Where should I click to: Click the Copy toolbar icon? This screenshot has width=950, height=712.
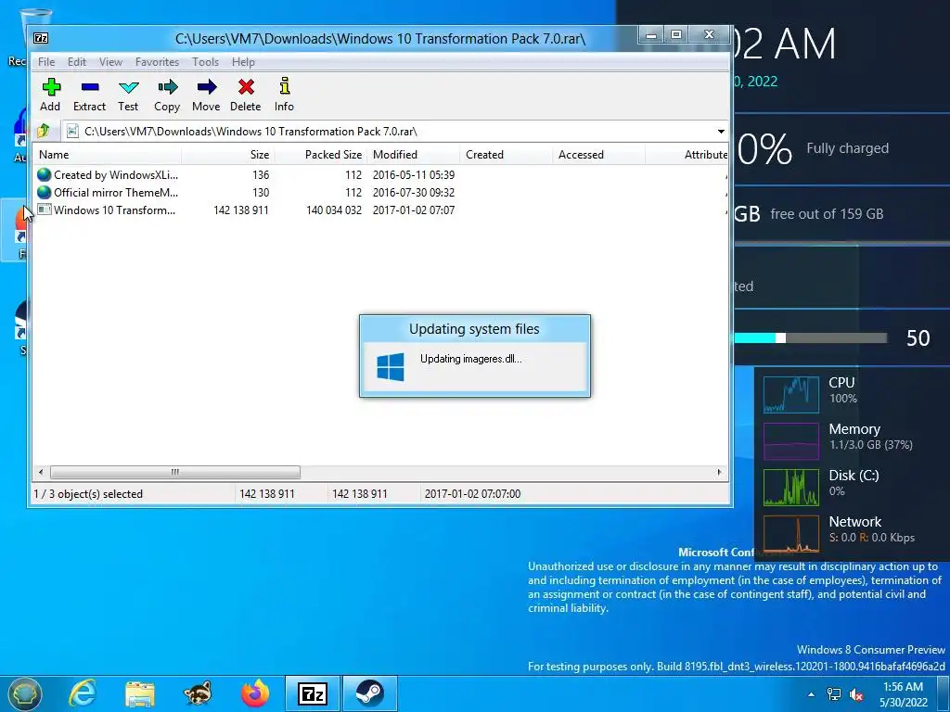(x=167, y=87)
